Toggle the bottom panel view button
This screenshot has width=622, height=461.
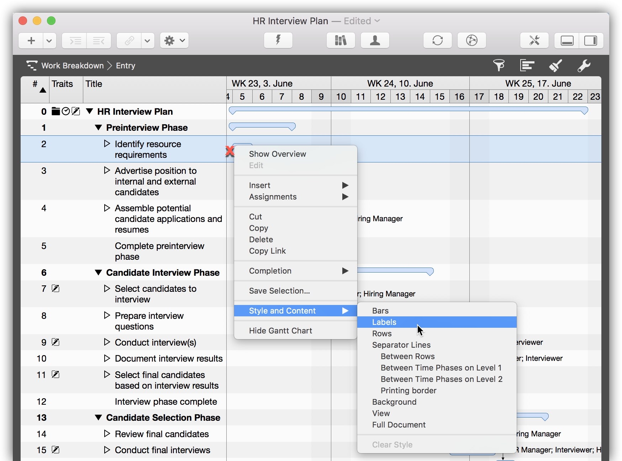click(567, 40)
